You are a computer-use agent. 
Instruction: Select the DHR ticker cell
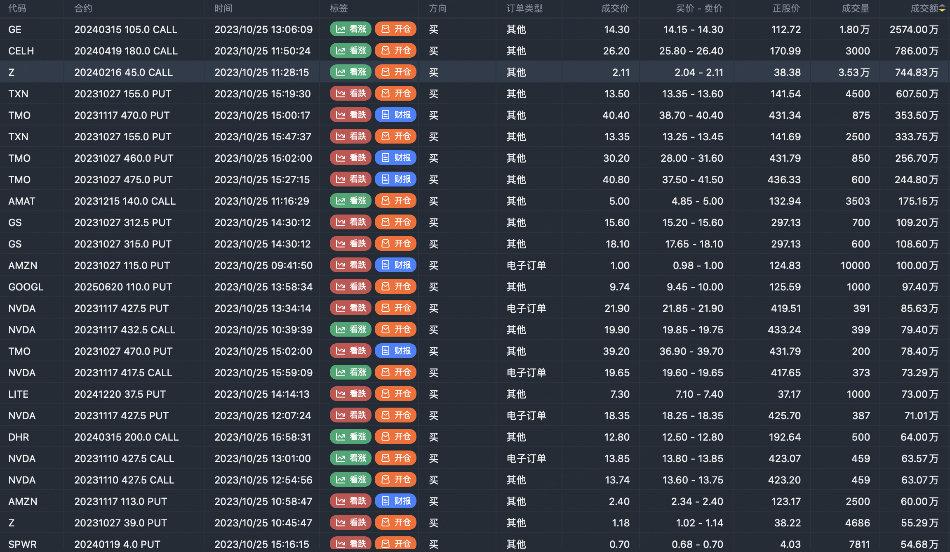pos(19,437)
